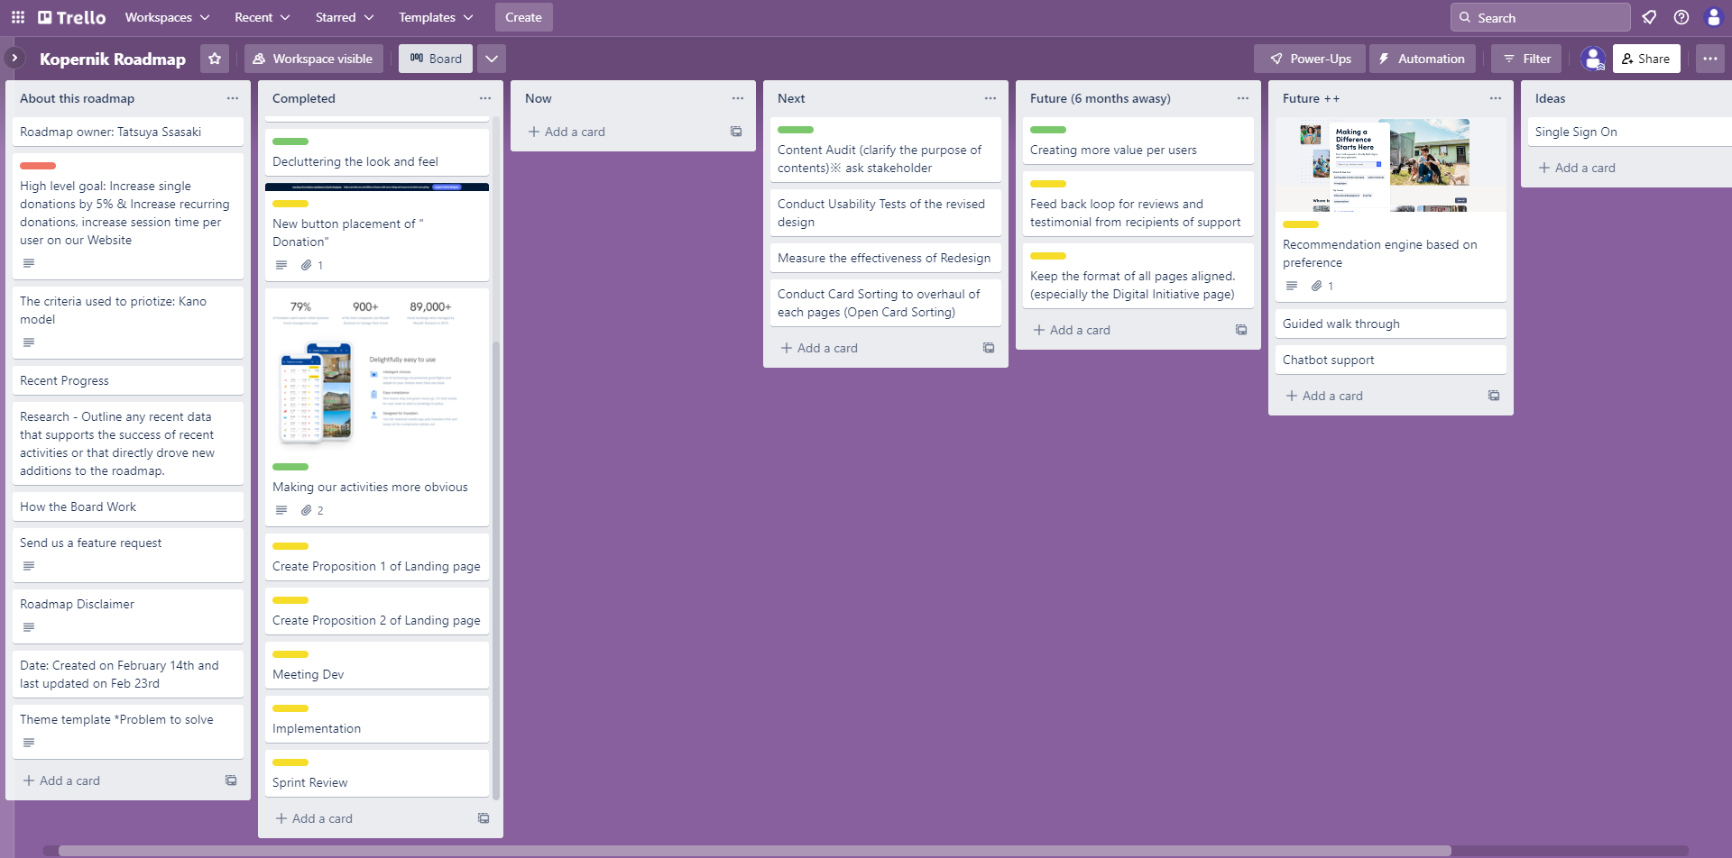1732x858 pixels.
Task: Toggle Workspace visible setting
Action: pyautogui.click(x=313, y=58)
